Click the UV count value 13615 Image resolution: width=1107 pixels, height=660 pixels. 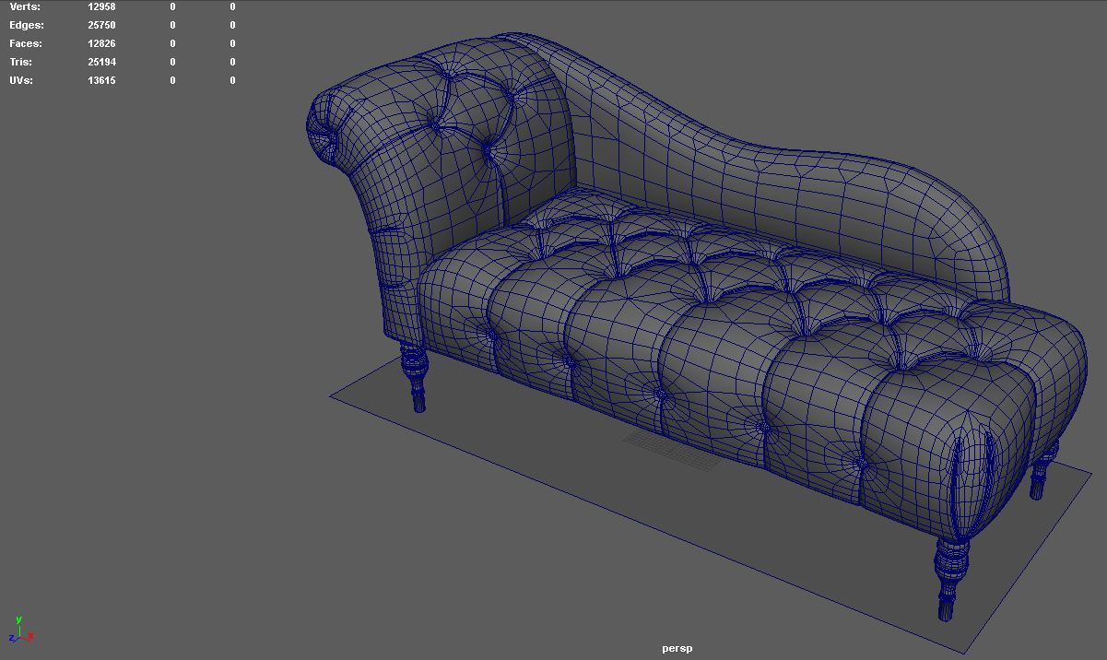(x=101, y=80)
